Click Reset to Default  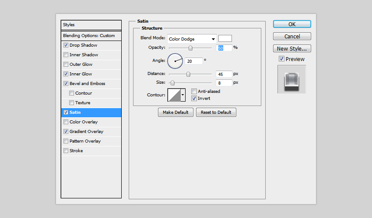(x=216, y=112)
